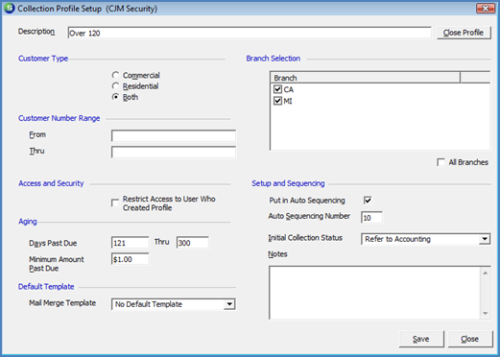The height and width of the screenshot is (357, 500).
Task: Click the Notes scrollbar down arrow
Action: (486, 313)
